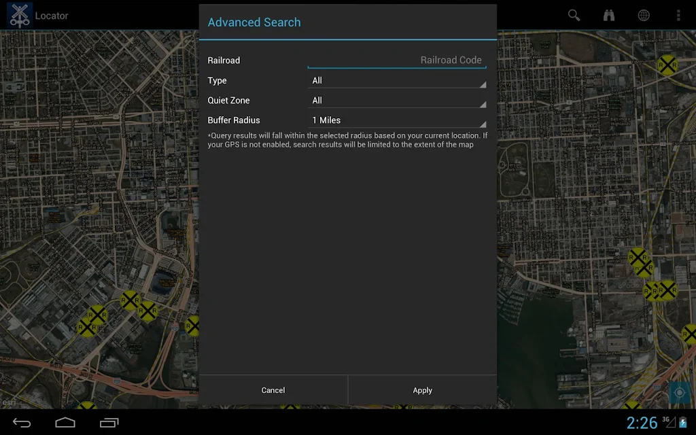Screen dimensions: 696x435
Task: Open the overflow menu with three dots
Action: 678,15
